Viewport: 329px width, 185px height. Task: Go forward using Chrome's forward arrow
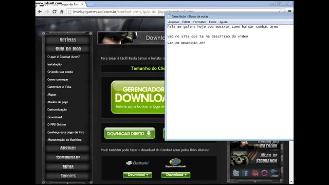point(47,12)
